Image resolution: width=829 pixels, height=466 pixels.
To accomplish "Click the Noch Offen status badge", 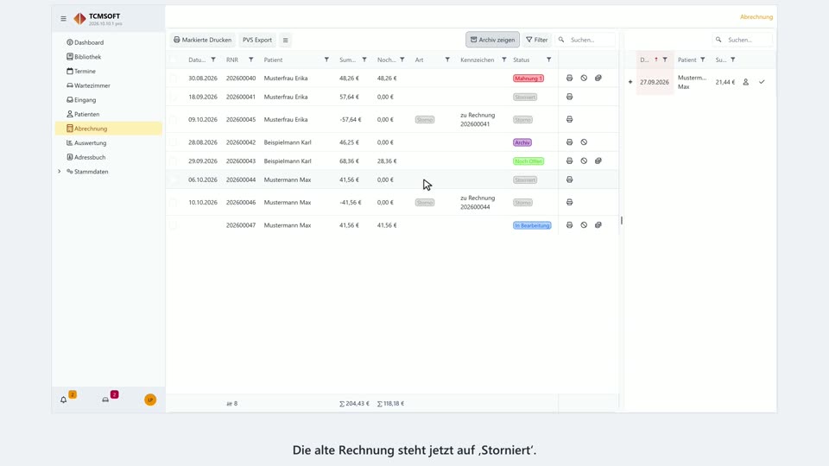I will (528, 161).
